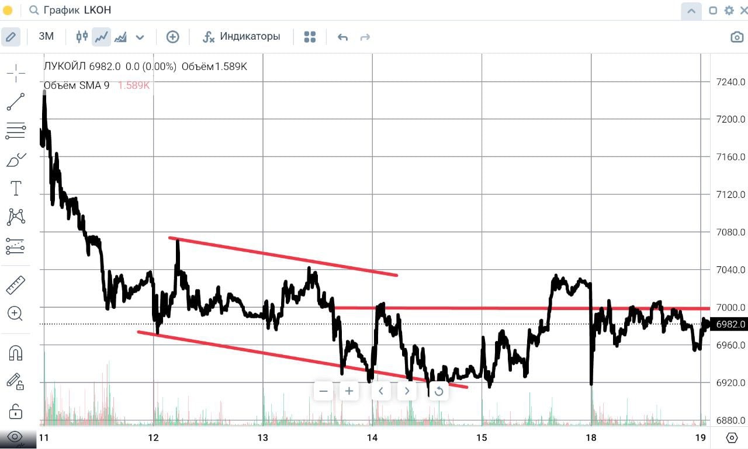Select the red horizontal line at 7000

(522, 308)
